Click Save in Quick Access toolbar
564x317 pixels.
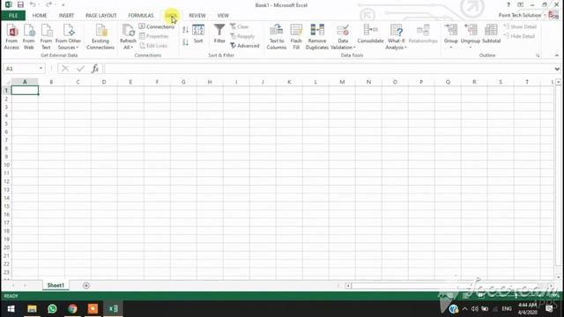pos(20,4)
